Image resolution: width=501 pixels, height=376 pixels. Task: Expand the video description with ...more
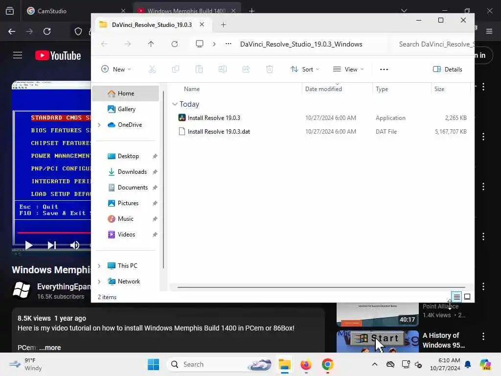click(50, 348)
